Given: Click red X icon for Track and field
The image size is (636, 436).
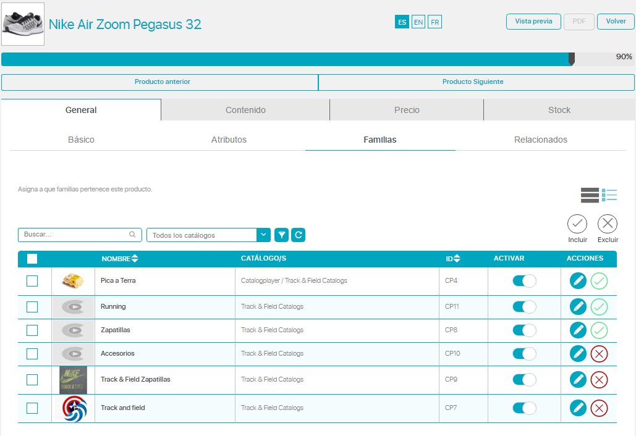Looking at the screenshot, I should (x=599, y=408).
